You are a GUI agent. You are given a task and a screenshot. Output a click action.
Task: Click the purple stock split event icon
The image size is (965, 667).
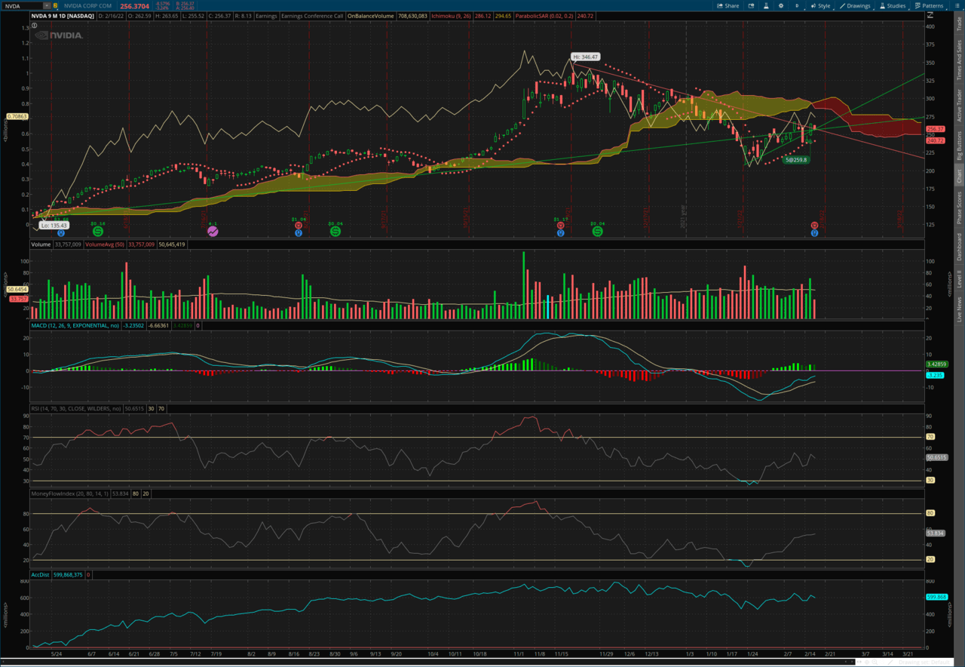[213, 232]
